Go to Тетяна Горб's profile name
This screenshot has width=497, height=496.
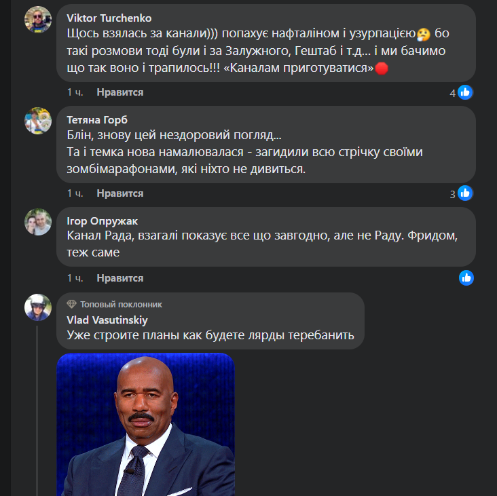pyautogui.click(x=97, y=119)
